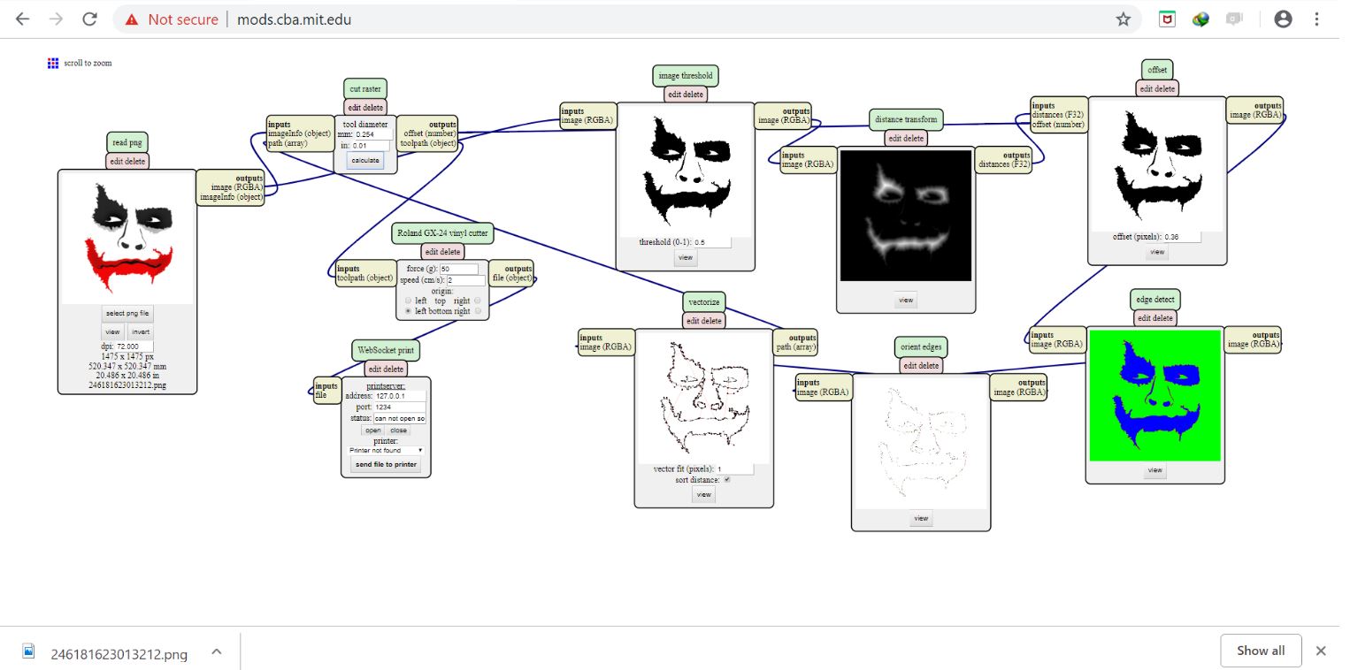The height and width of the screenshot is (670, 1350).
Task: Click the orient edges module title
Action: [x=921, y=346]
